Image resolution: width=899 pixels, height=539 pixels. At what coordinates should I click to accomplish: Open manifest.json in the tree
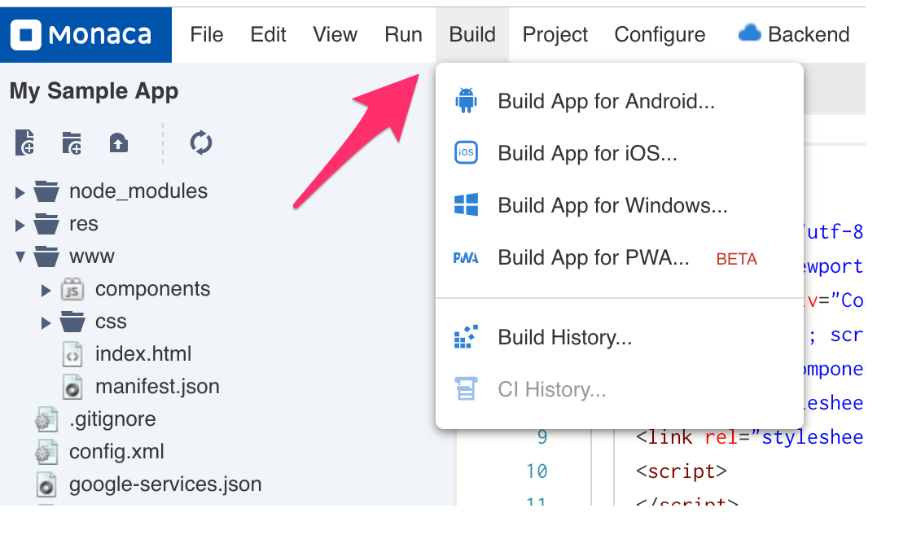tap(157, 387)
